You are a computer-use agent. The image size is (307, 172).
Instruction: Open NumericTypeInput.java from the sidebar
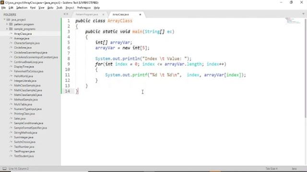coord(28,109)
